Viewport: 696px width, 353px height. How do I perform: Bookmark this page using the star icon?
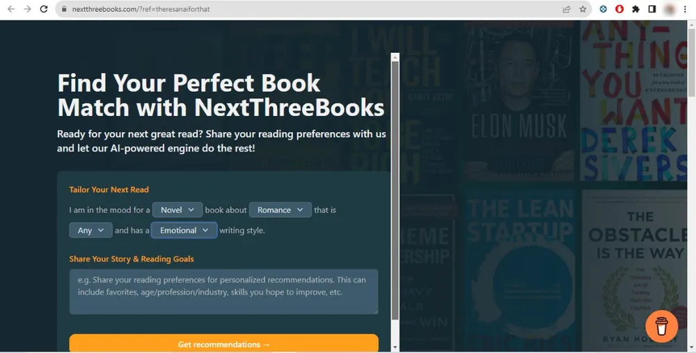click(x=583, y=10)
